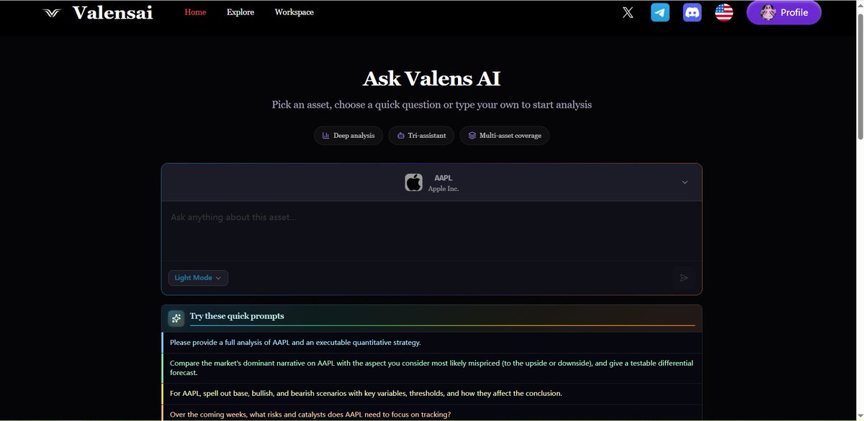Click the Apple logo asset icon

[x=413, y=182]
